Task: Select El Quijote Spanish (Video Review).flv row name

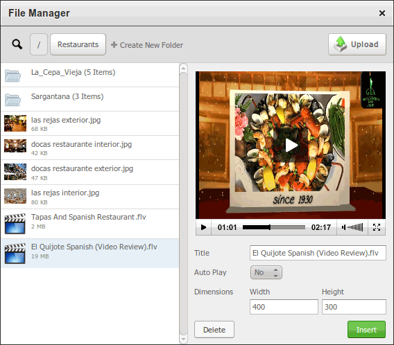Action: (94, 247)
